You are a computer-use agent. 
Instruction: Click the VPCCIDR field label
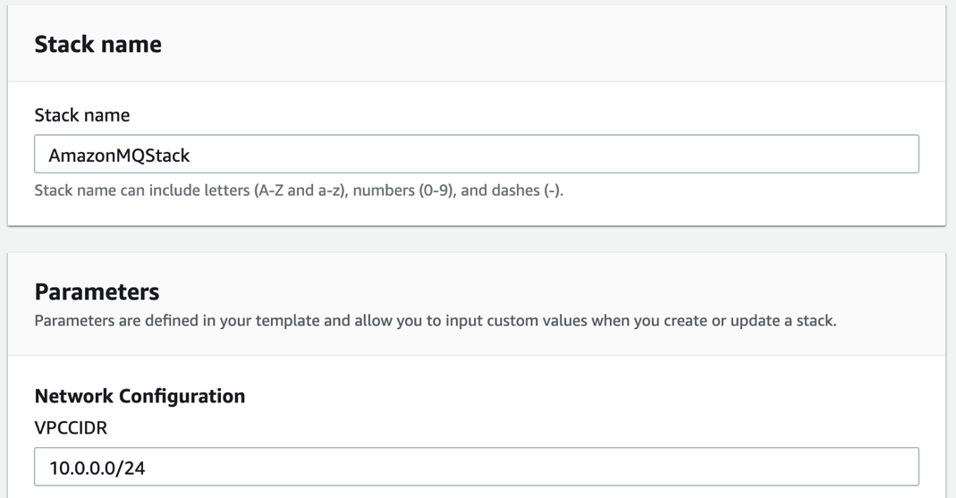coord(71,428)
